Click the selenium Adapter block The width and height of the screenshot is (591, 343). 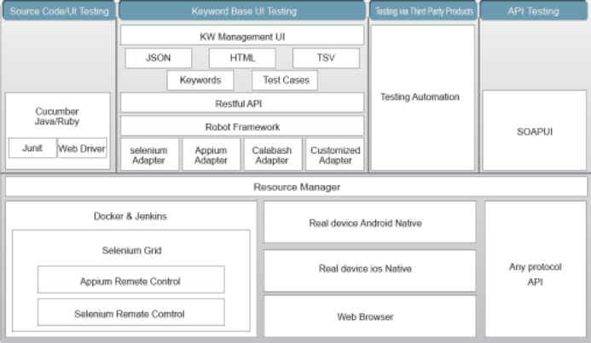pyautogui.click(x=149, y=154)
